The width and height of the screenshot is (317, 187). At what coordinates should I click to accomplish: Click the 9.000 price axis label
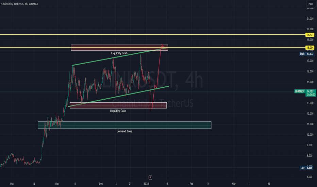tap(310, 145)
